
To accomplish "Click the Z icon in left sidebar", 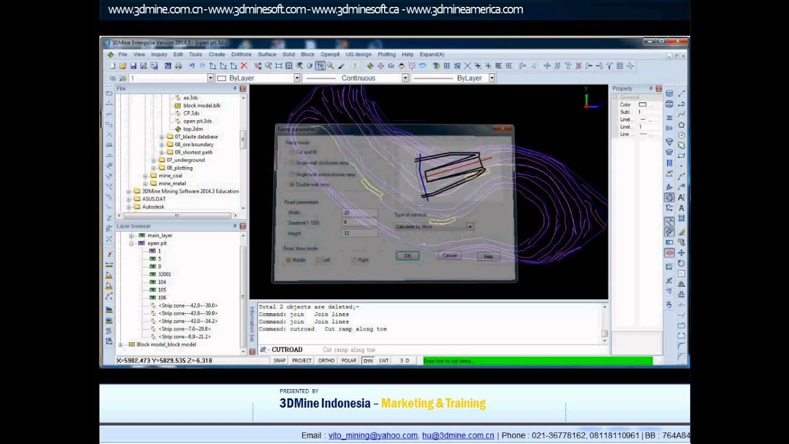I will pyautogui.click(x=109, y=218).
